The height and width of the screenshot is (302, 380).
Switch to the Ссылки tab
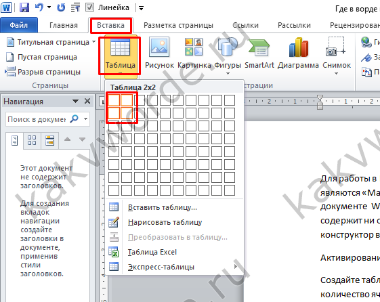(245, 25)
